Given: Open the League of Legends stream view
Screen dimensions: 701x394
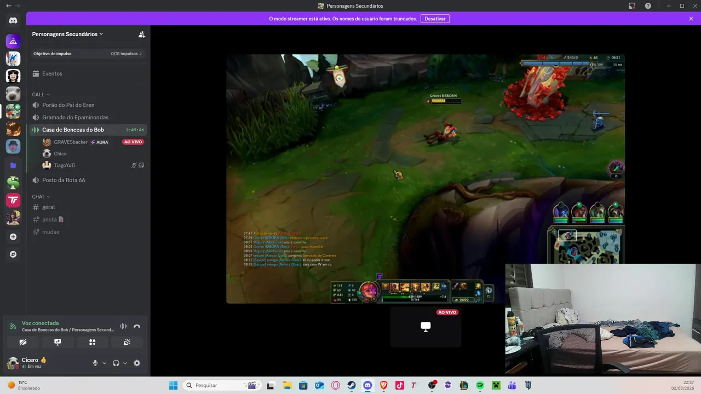Looking at the screenshot, I should click(x=426, y=178).
